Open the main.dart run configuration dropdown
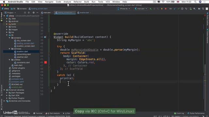Viewport: 209px width, 117px height. tap(141, 9)
